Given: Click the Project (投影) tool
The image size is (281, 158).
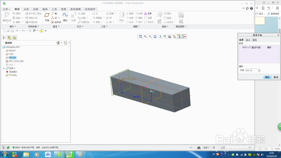Looking at the screenshot, I should 148,13.
